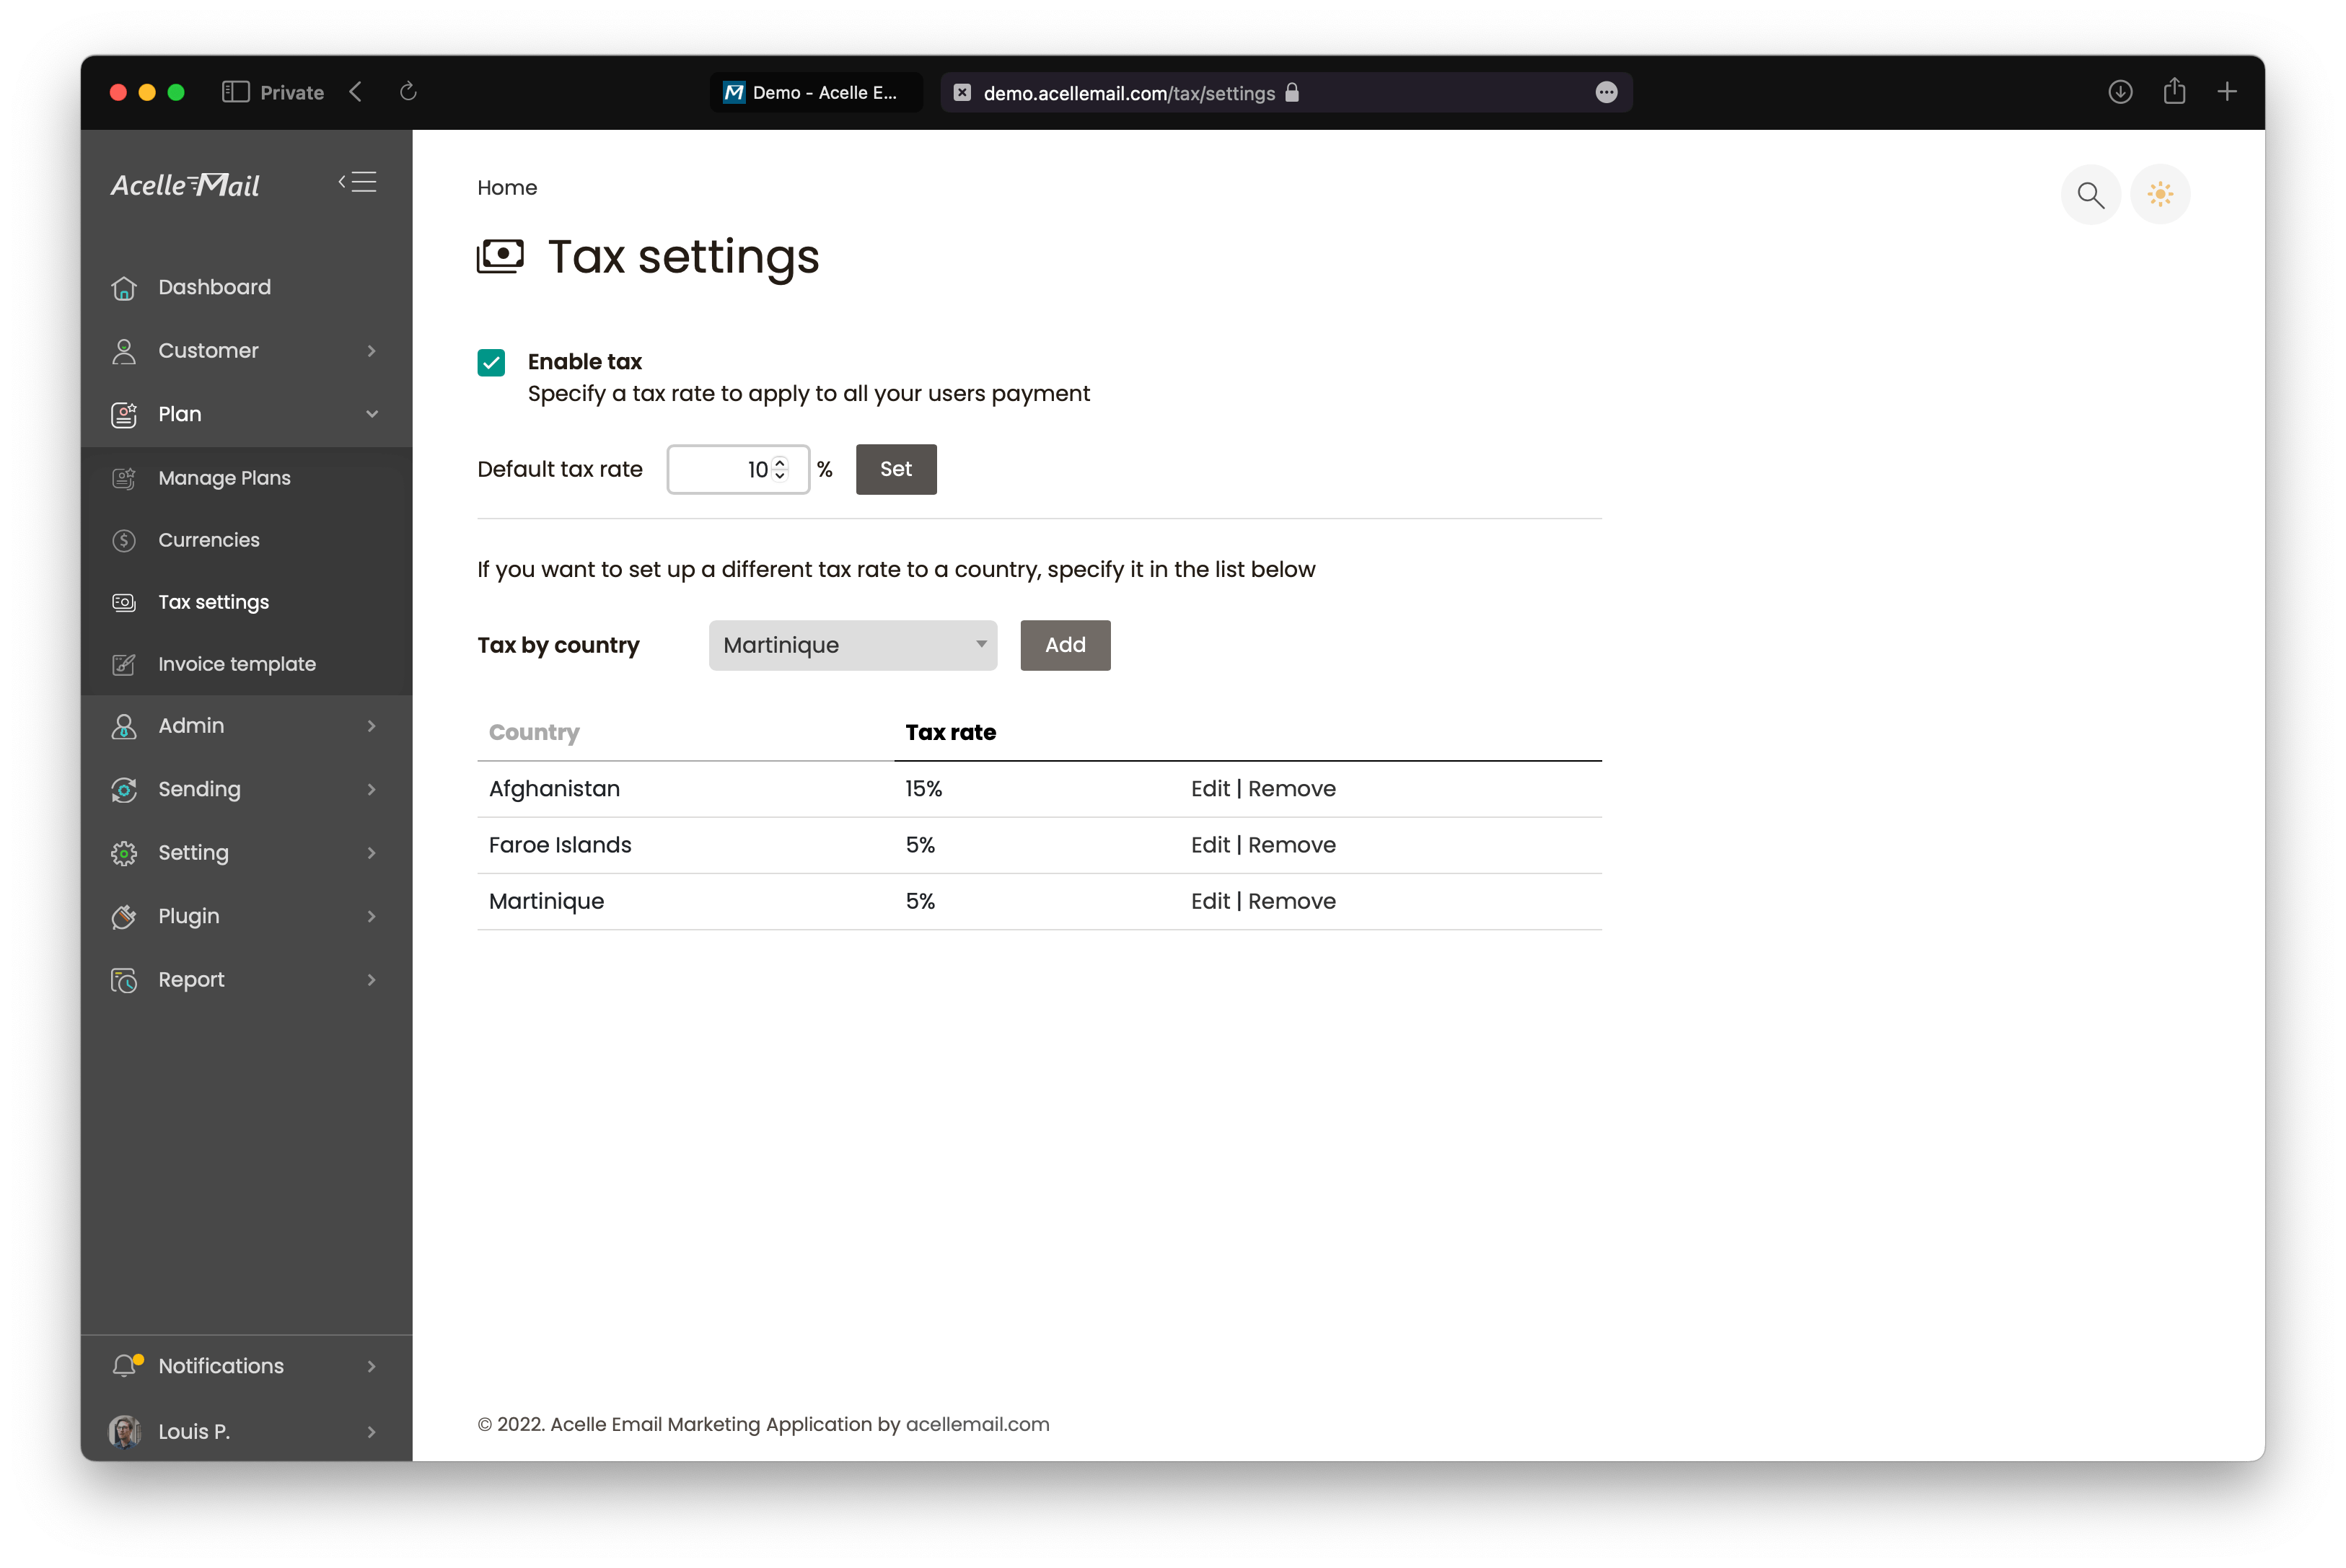
Task: Click the Tax settings sidebar icon
Action: [x=124, y=602]
